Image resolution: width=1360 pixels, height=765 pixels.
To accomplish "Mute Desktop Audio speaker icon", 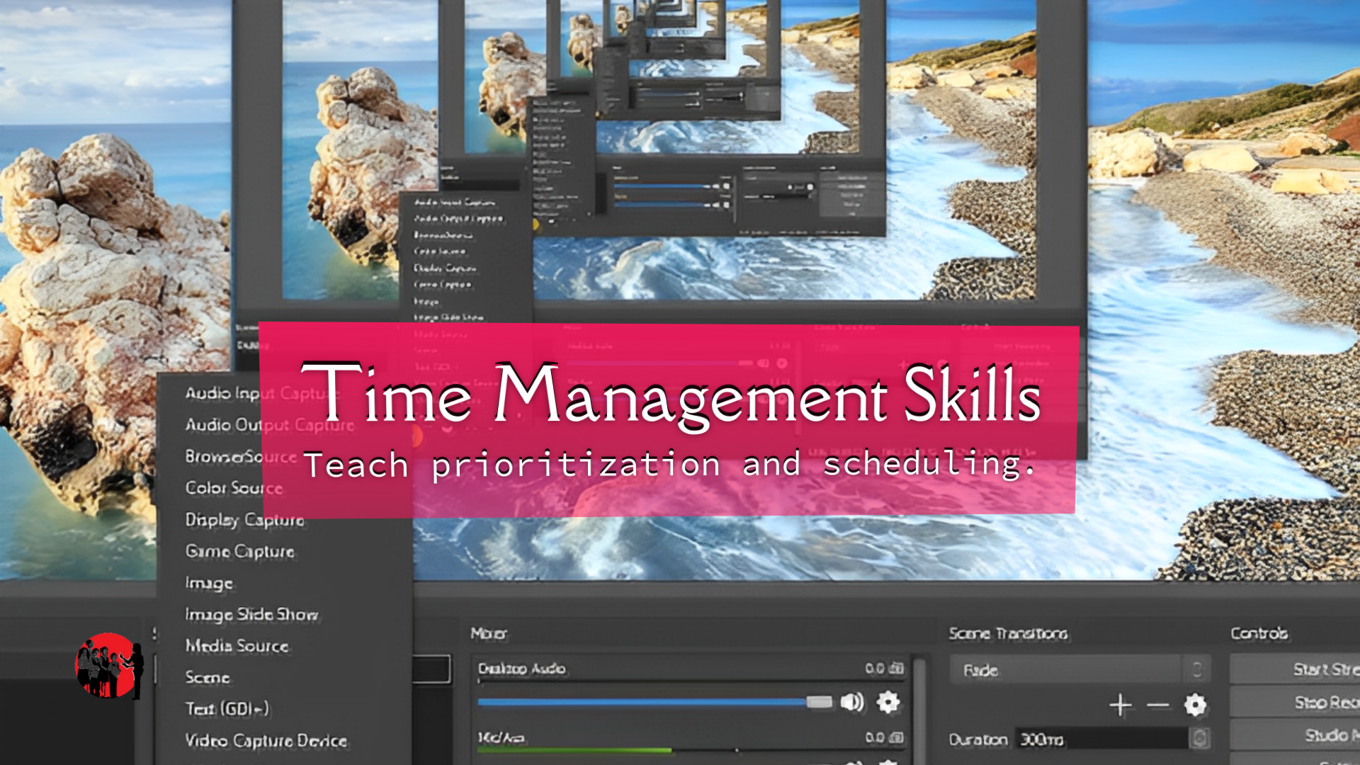I will tap(852, 702).
